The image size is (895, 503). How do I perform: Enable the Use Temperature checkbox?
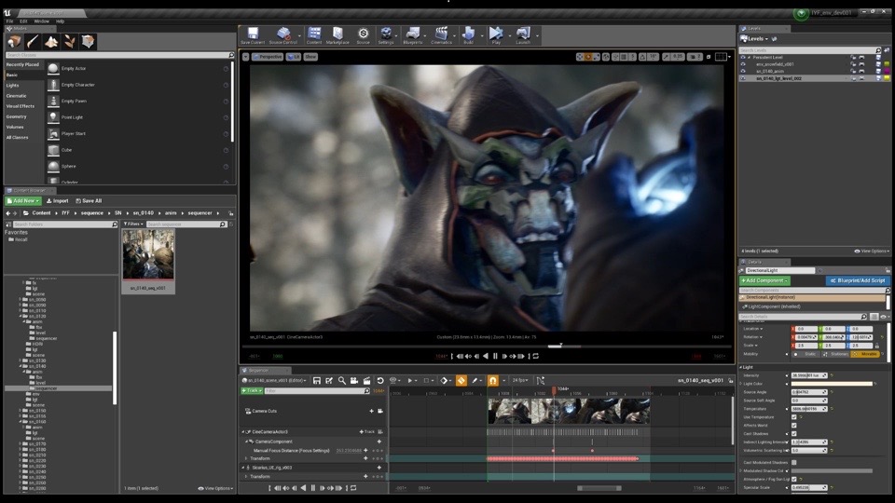click(793, 416)
